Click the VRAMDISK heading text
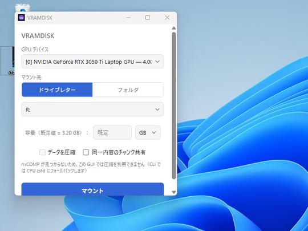 point(38,36)
